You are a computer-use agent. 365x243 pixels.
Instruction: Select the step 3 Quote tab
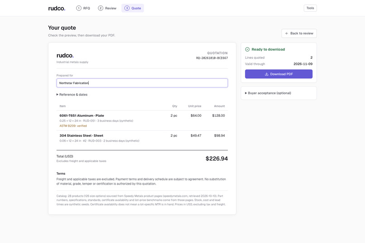coord(133,8)
